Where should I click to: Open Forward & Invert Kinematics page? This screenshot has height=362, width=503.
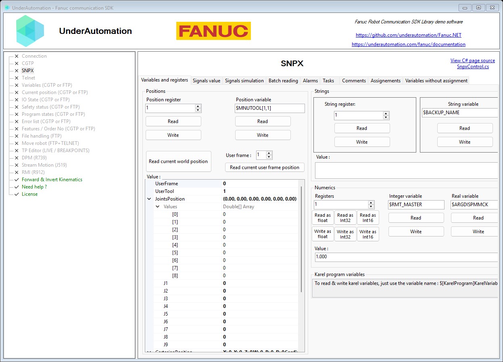pos(52,180)
